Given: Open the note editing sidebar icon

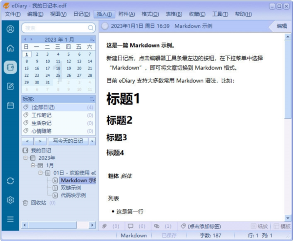Looking at the screenshot, I should (x=10, y=86).
